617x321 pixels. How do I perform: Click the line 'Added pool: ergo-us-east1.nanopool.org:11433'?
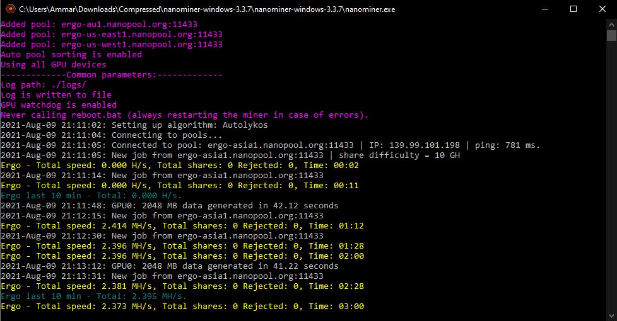pos(112,35)
